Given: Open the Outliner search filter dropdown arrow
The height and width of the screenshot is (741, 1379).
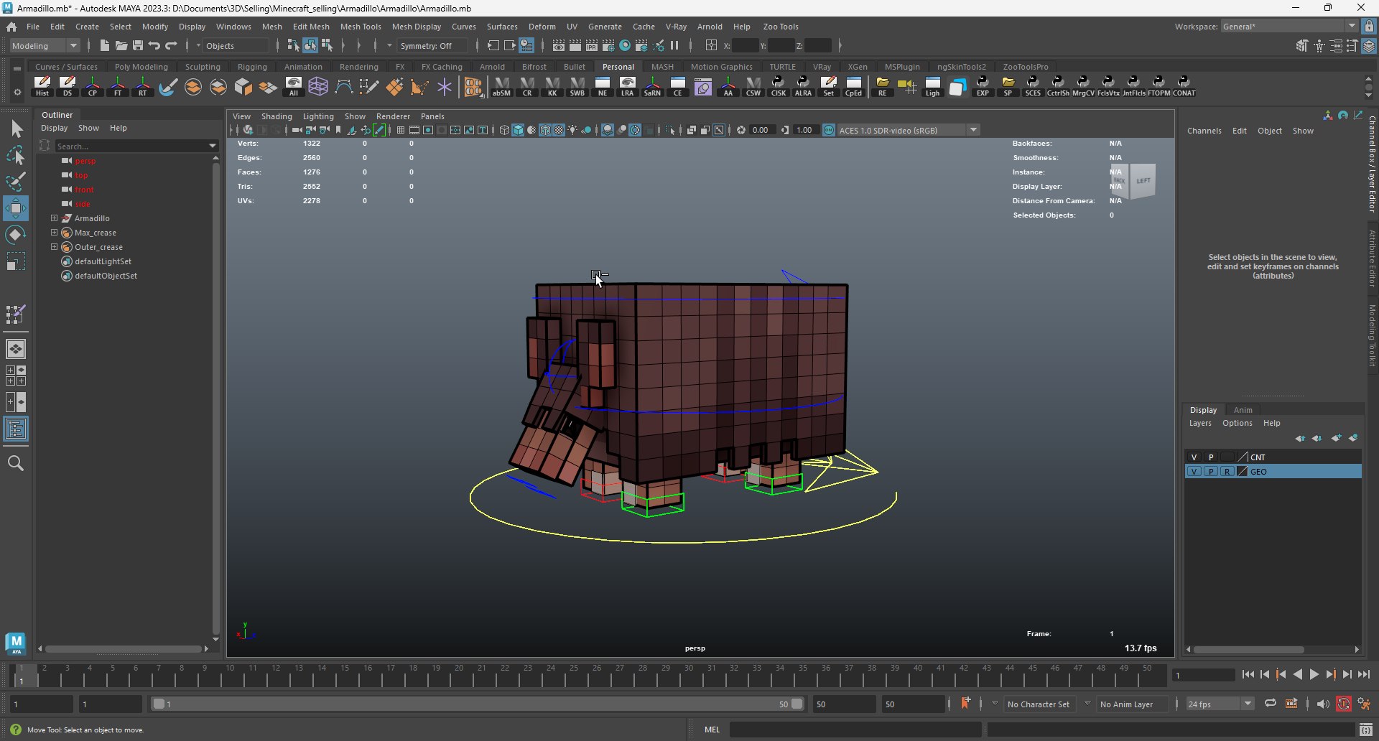Looking at the screenshot, I should (213, 146).
